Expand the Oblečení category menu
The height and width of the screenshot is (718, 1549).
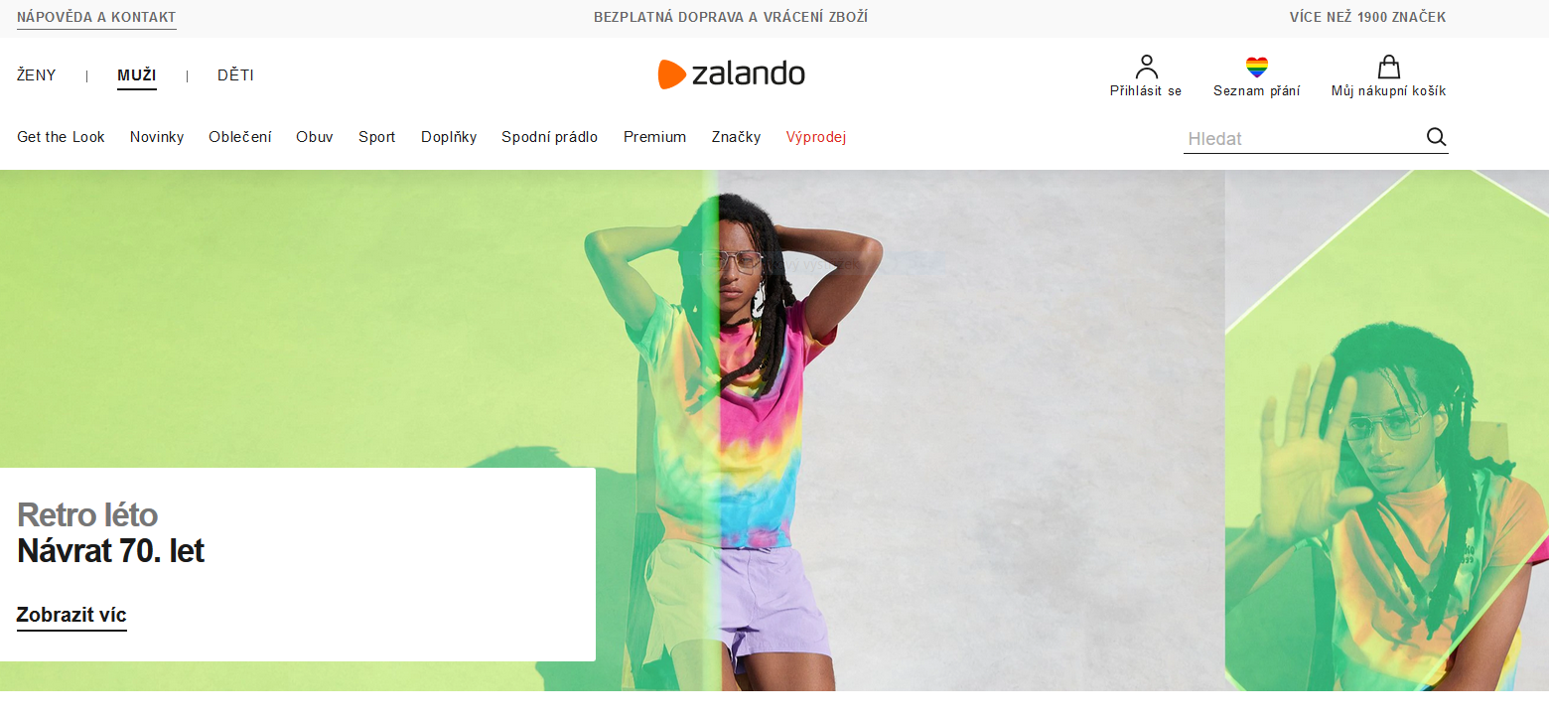point(240,137)
